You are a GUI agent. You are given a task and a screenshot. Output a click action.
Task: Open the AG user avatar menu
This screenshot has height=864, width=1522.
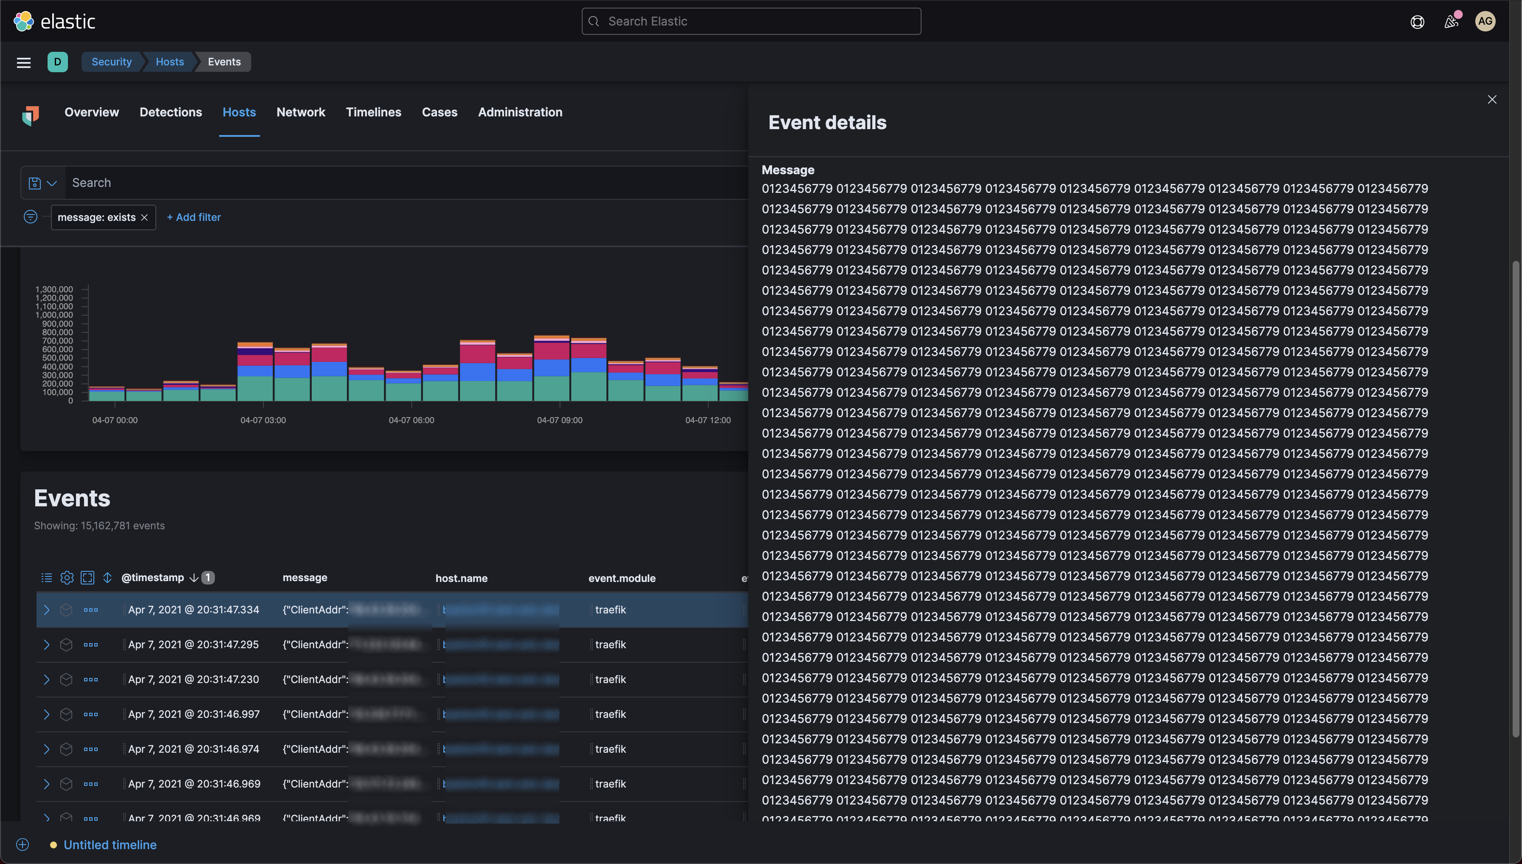point(1485,21)
